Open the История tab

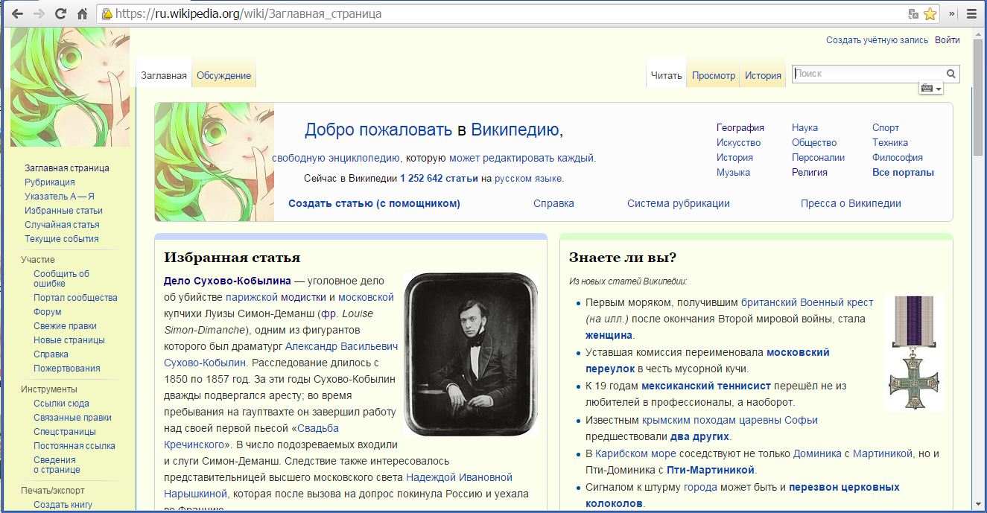763,75
